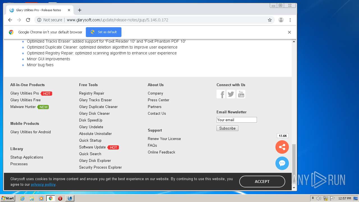Viewport: 359px width, 202px height.
Task: Click scrollbar down arrow
Action: (294, 188)
